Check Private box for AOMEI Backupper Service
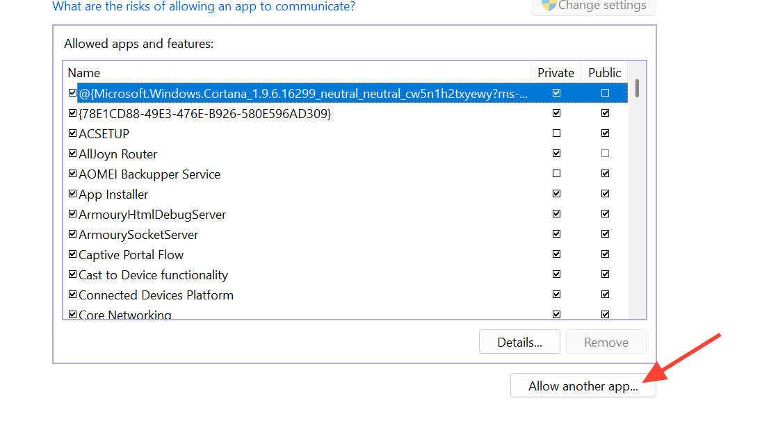The height and width of the screenshot is (437, 778). [x=556, y=174]
